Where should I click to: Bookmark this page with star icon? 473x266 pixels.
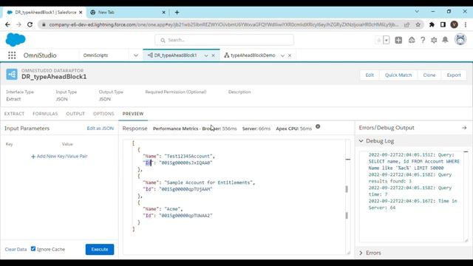pos(418,24)
